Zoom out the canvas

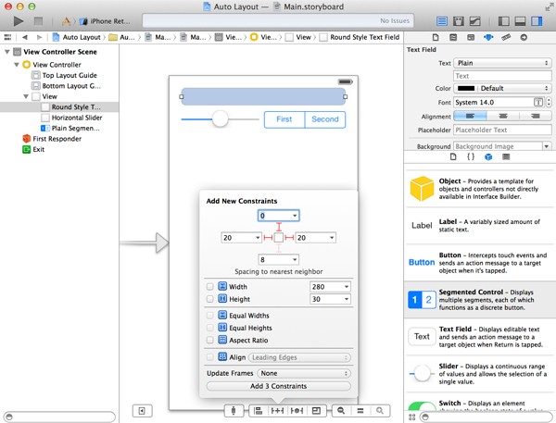341,411
